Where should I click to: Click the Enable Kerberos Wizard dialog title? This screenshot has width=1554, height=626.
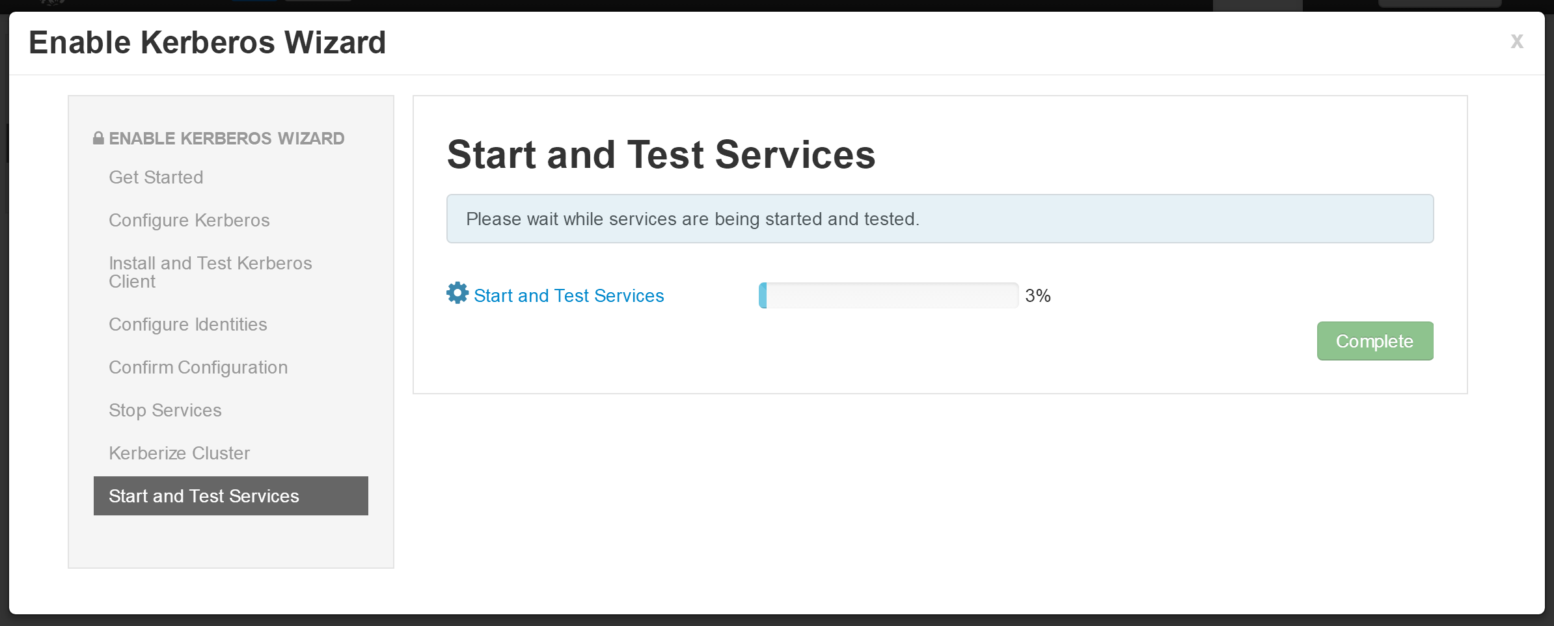click(208, 43)
